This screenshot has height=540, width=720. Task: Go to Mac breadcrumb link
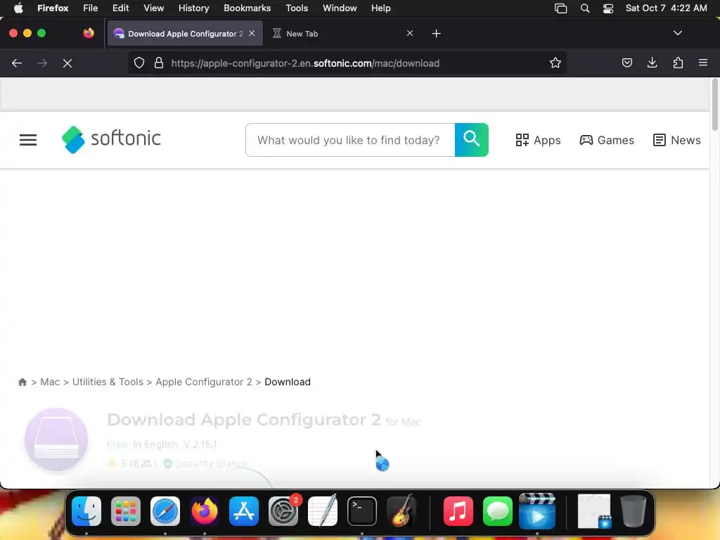tap(50, 382)
